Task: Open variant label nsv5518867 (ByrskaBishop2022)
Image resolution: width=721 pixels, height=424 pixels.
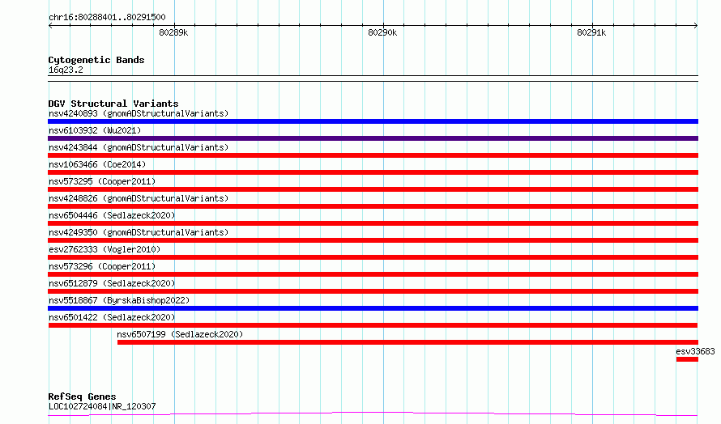Action: pos(119,300)
